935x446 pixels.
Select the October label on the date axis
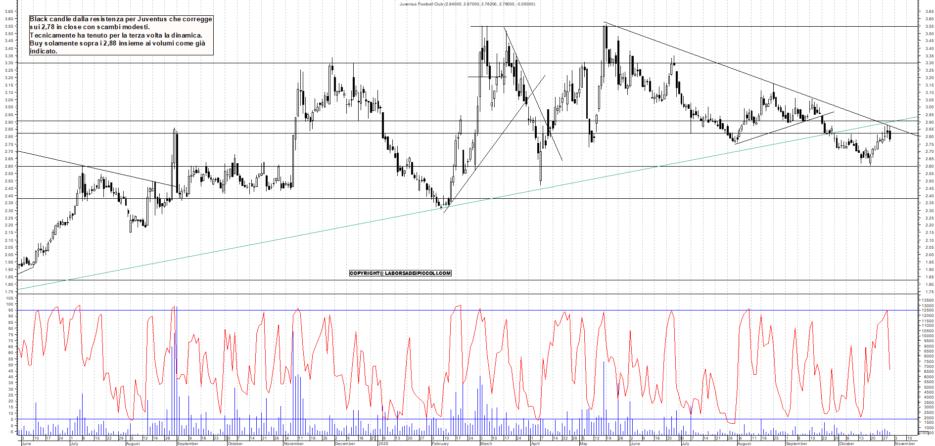[x=236, y=444]
